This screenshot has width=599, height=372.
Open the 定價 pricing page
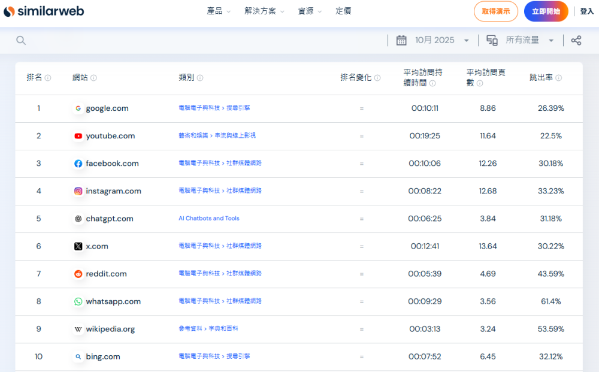[x=343, y=11]
